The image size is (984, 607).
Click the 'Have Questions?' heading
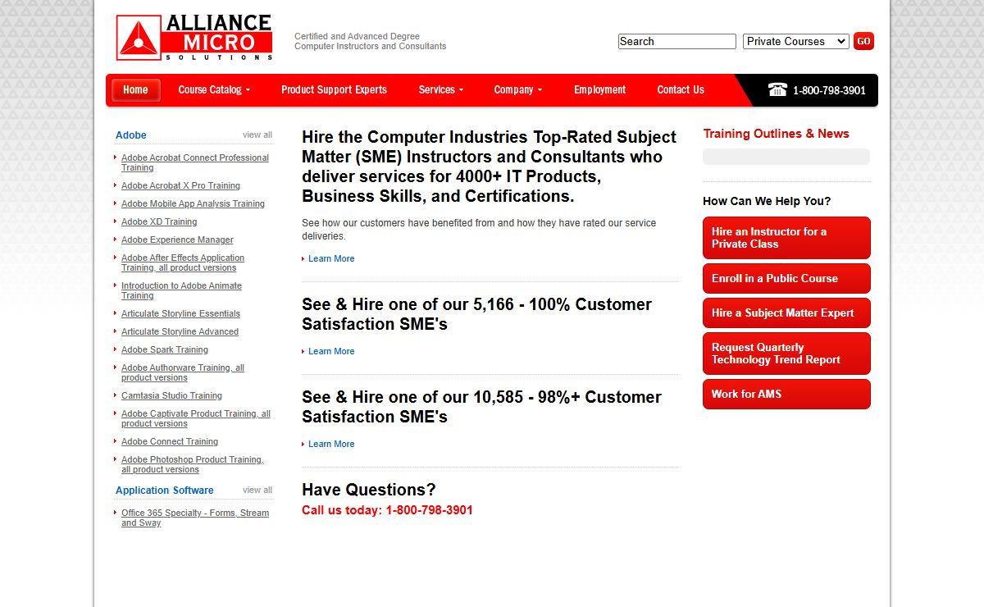[369, 490]
